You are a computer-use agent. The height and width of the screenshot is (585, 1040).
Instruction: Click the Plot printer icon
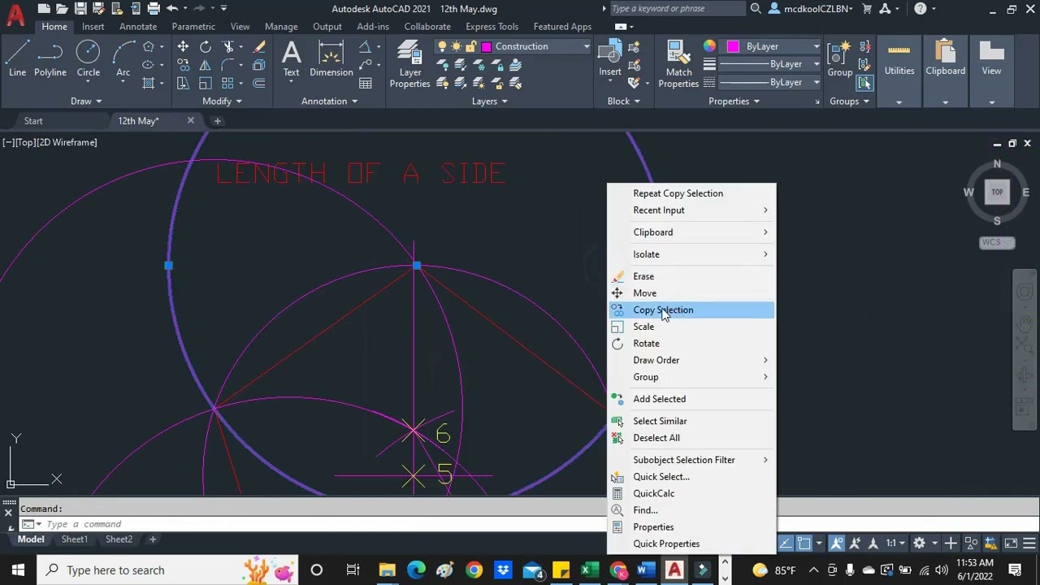point(154,9)
